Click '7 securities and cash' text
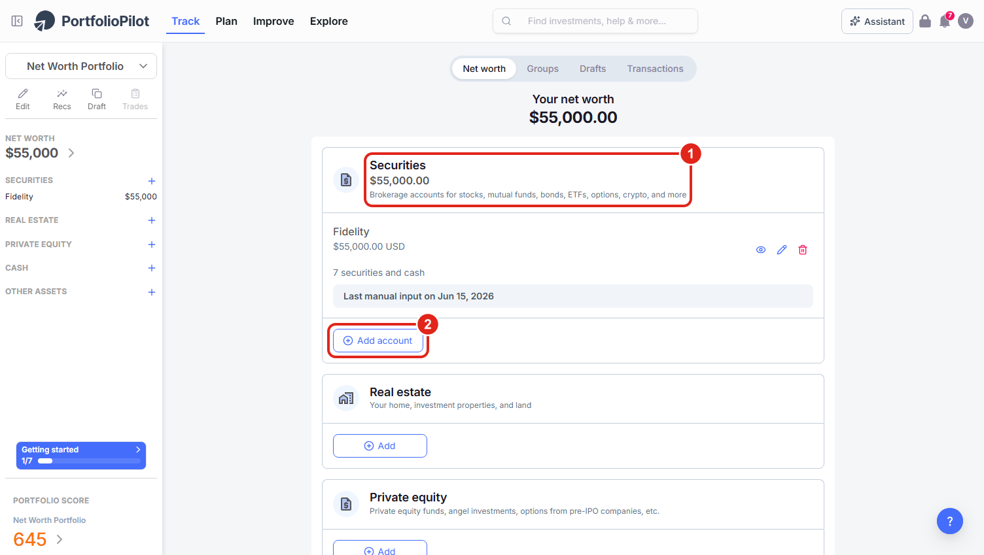This screenshot has height=555, width=984. coord(379,273)
